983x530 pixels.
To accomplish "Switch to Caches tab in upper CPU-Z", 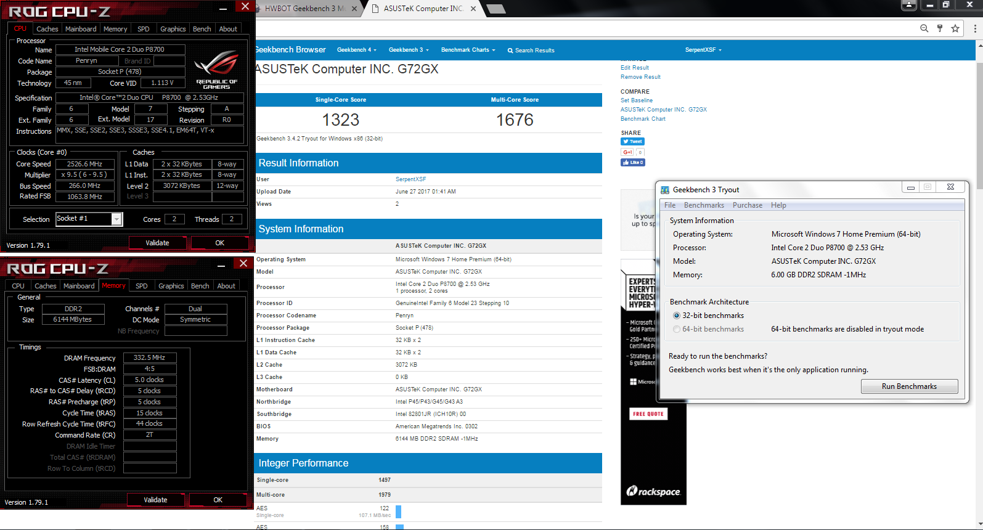I will coord(47,29).
